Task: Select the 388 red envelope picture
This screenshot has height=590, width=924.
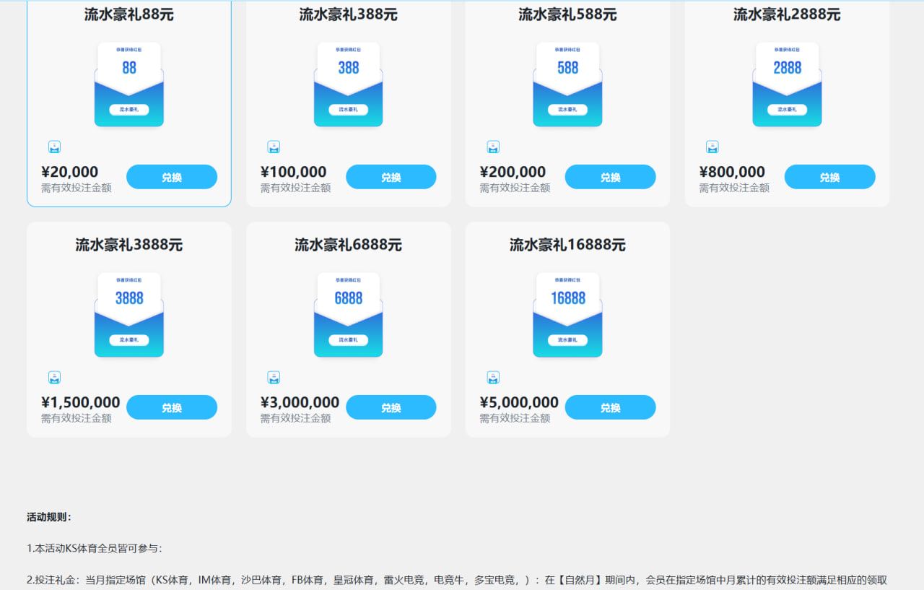Action: pos(349,84)
